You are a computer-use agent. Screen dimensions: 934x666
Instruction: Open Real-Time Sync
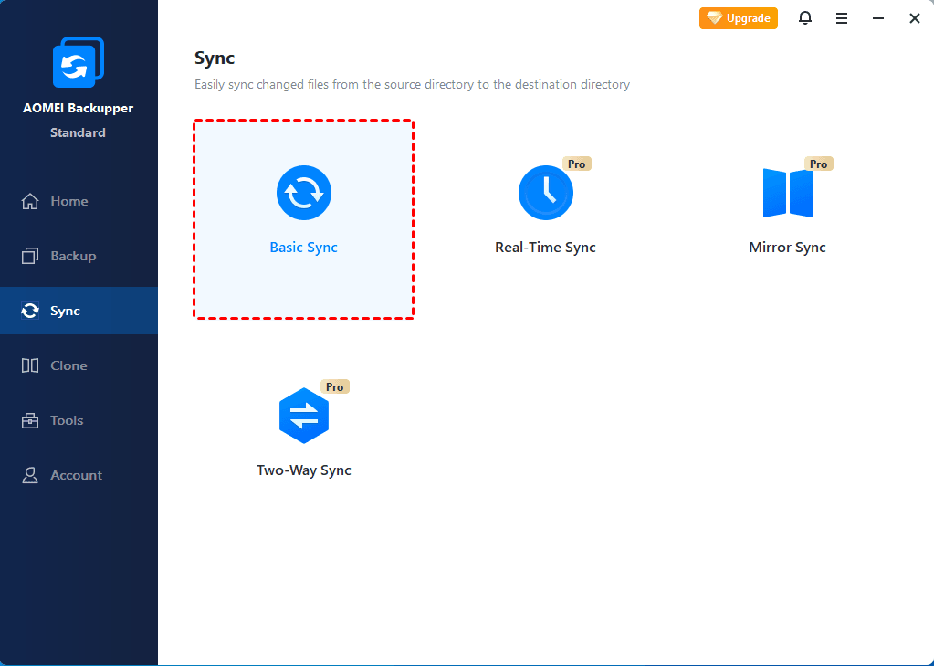pos(545,193)
